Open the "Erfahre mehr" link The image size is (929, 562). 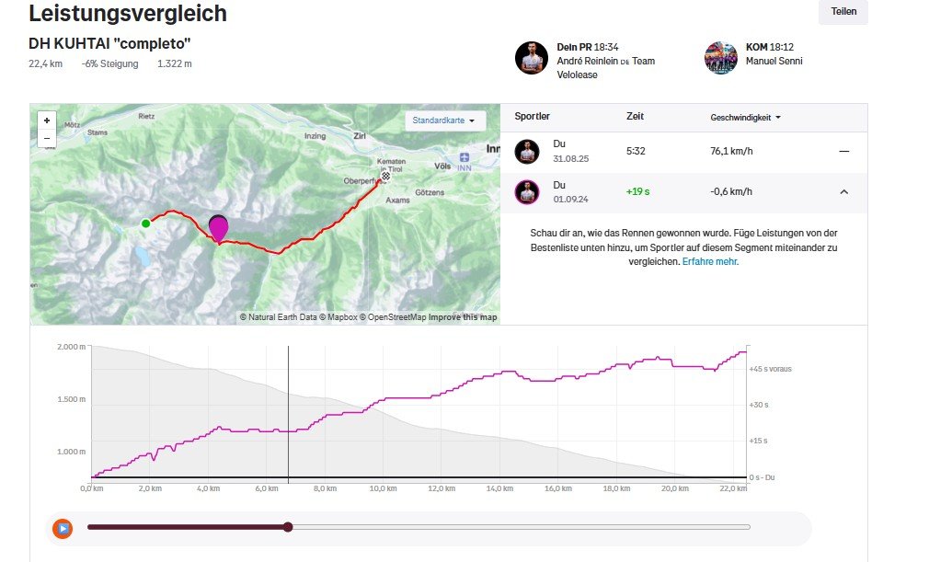click(x=710, y=261)
